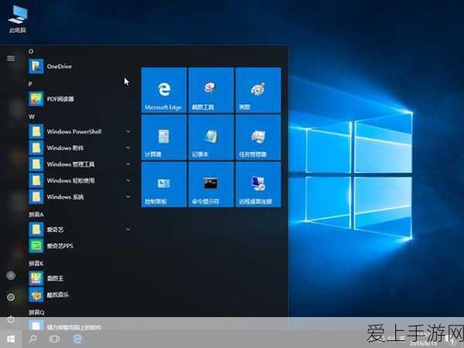Open 强力卸载电脑上的软件 entry
This screenshot has height=348, width=464.
[x=80, y=326]
